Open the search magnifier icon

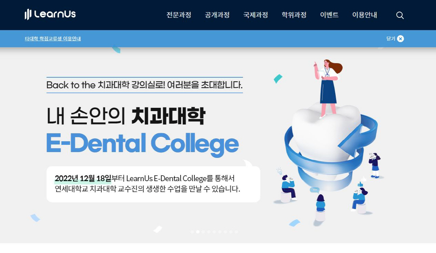click(x=400, y=15)
